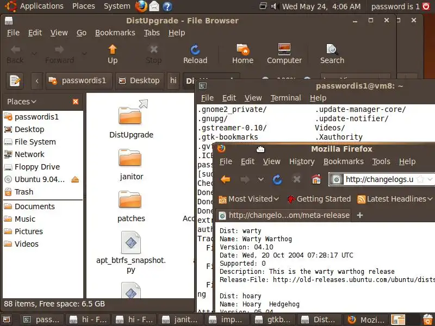Click the volume speaker icon in panel
435x326 pixels.
point(275,6)
